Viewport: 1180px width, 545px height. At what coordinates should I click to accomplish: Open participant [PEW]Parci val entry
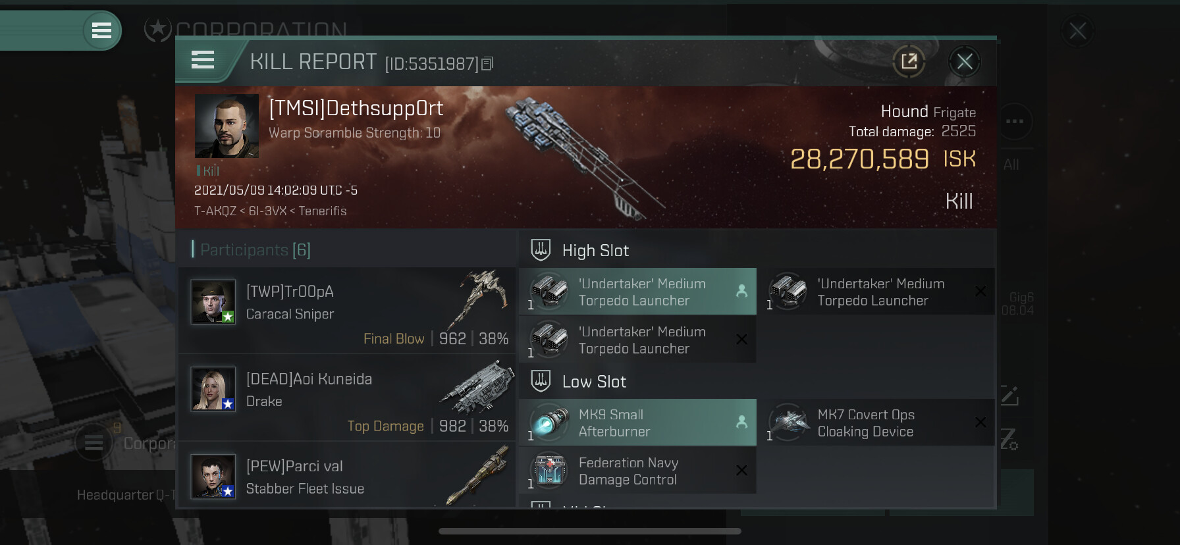pos(347,475)
